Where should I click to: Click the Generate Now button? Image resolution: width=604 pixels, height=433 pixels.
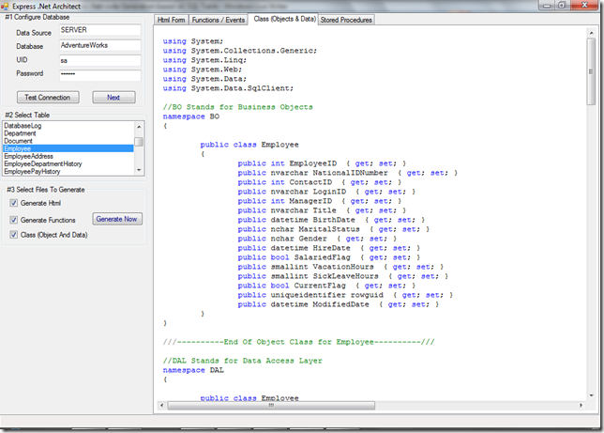coord(117,219)
